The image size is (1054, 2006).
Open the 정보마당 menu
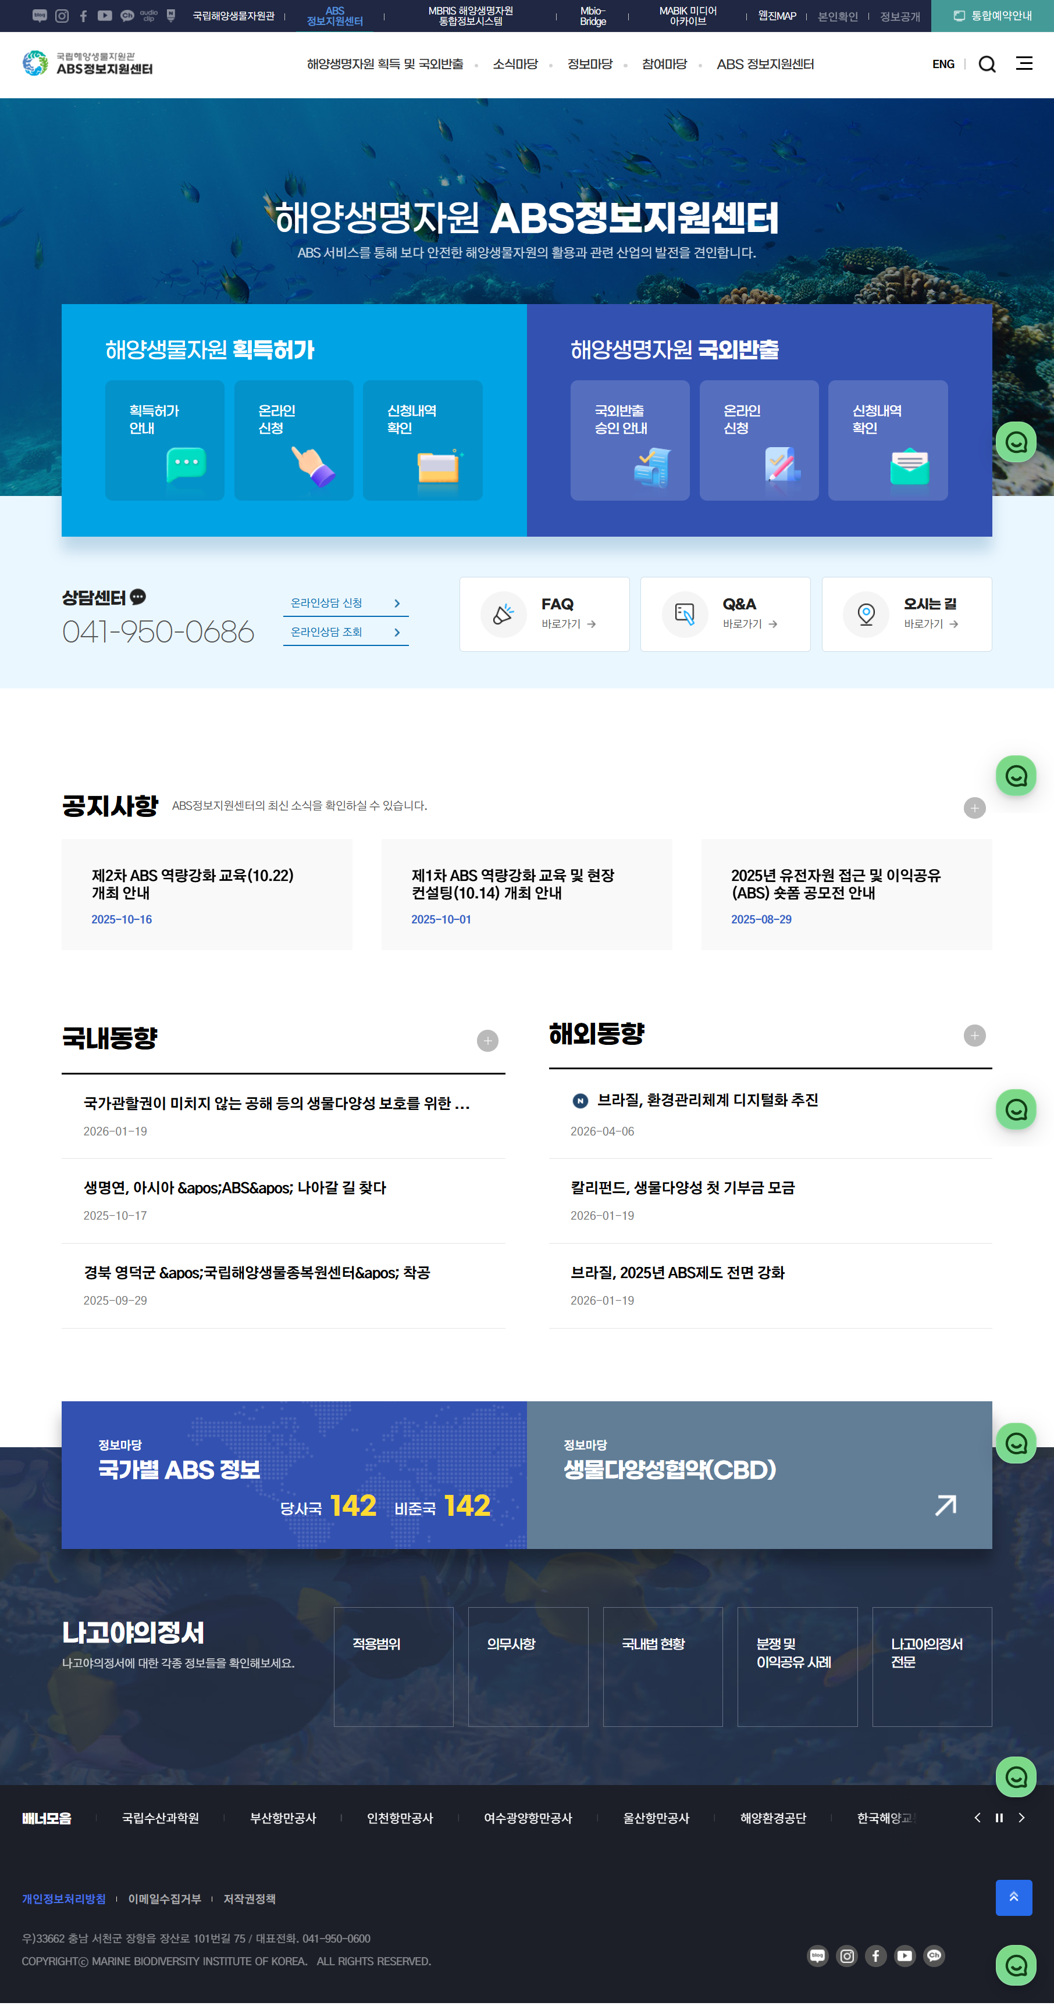point(590,65)
